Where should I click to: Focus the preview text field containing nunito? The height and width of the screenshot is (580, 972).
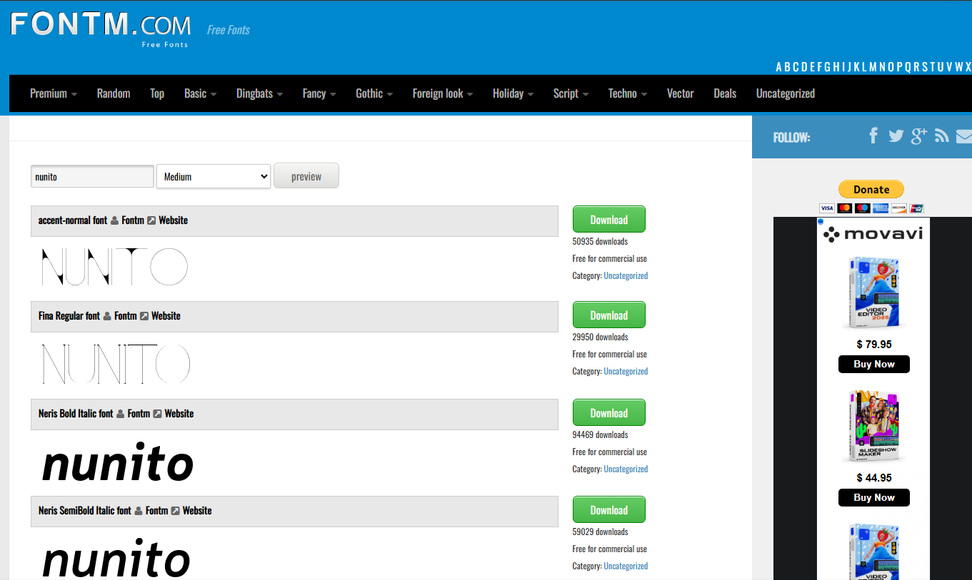coord(92,177)
